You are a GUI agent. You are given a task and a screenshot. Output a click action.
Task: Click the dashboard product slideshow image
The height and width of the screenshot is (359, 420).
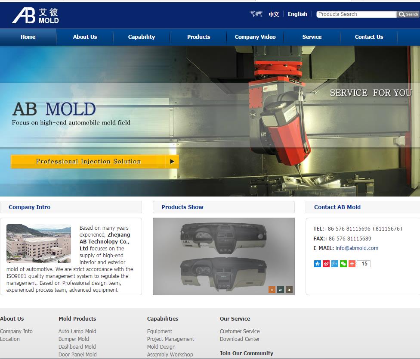(x=224, y=256)
